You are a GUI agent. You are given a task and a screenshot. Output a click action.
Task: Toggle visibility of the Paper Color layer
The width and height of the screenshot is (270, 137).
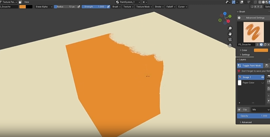click(x=263, y=83)
